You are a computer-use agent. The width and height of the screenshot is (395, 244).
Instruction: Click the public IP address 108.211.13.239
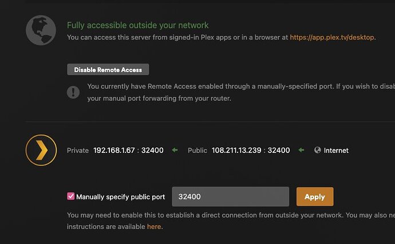(238, 151)
